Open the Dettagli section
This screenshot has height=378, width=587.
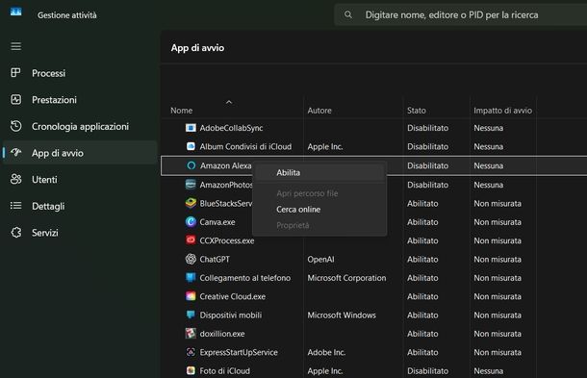(80, 206)
